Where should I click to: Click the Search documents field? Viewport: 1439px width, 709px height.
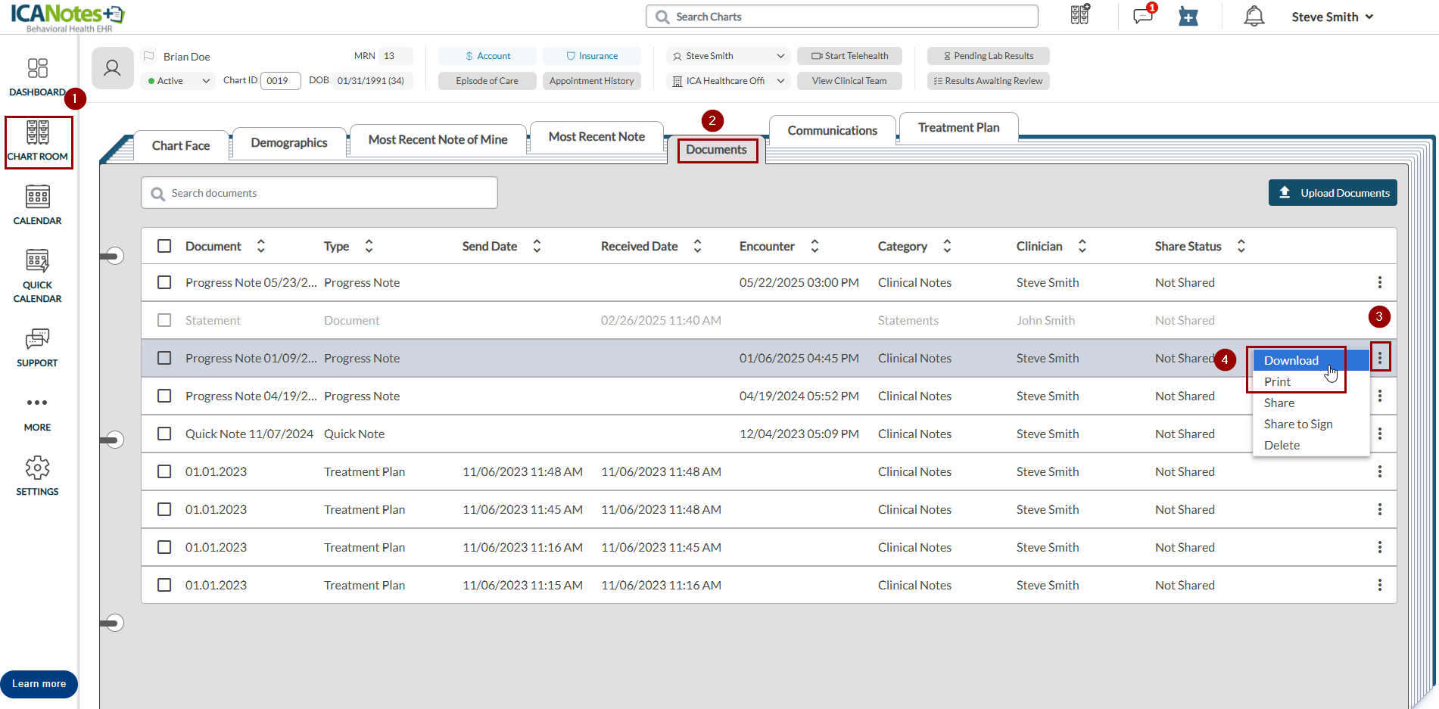pyautogui.click(x=319, y=193)
